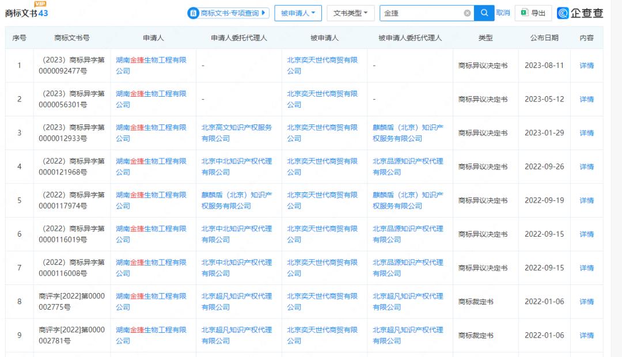Open 详情 for row 8 商标裁定书
The height and width of the screenshot is (357, 622).
point(586,302)
